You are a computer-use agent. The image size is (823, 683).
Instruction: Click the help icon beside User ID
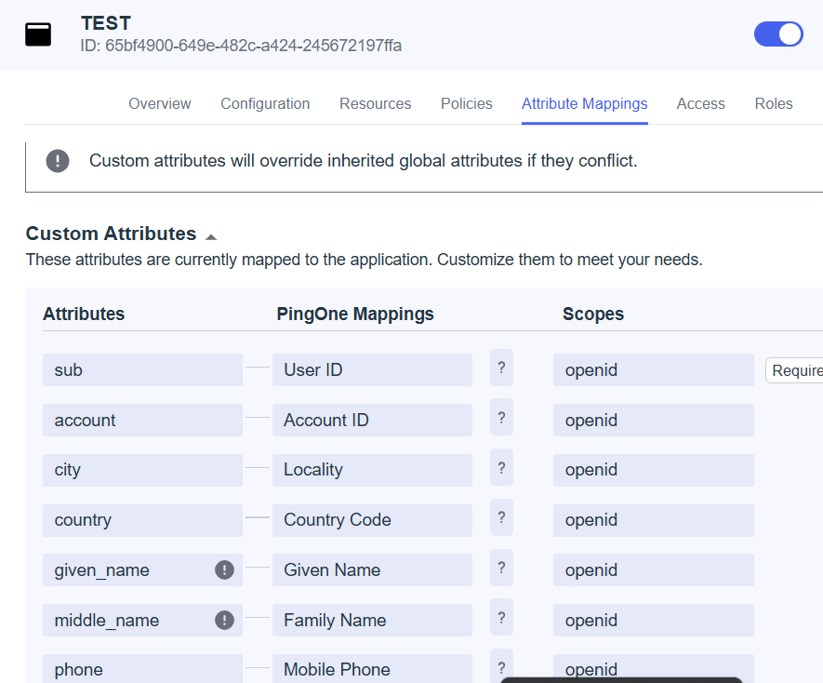click(501, 368)
